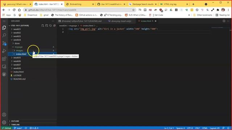Open the Source Control view
This screenshot has width=232, height=130.
[4, 43]
